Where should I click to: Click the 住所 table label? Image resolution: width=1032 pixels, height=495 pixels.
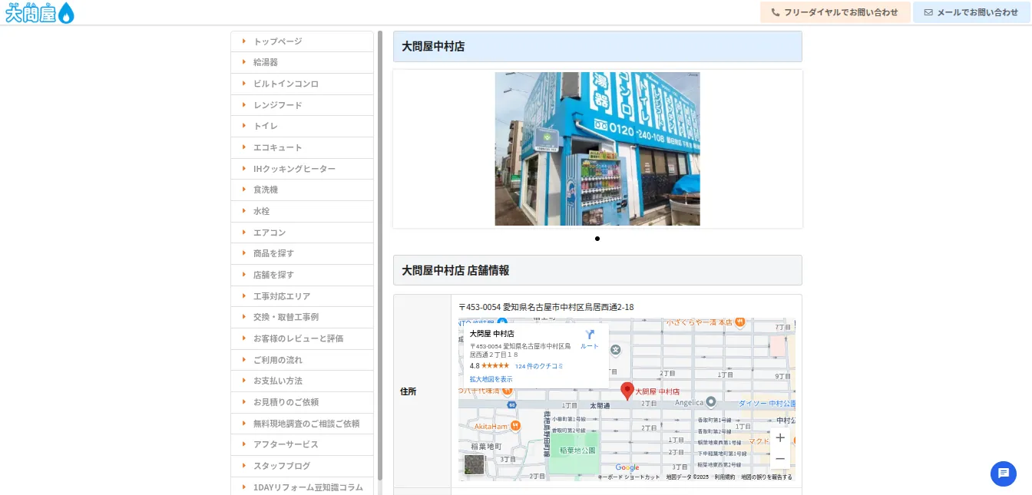408,391
